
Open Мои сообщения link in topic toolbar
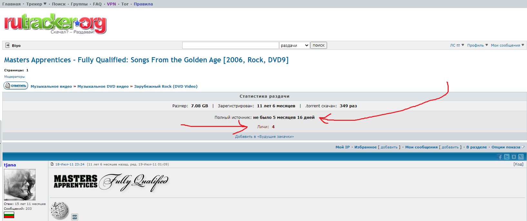[x=421, y=147]
